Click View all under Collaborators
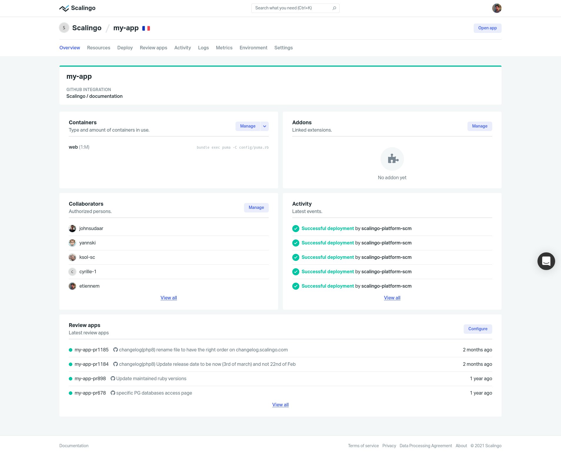The image size is (561, 456). coord(169,298)
